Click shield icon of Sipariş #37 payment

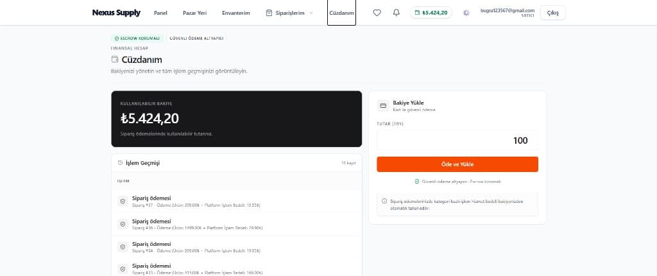coord(123,202)
